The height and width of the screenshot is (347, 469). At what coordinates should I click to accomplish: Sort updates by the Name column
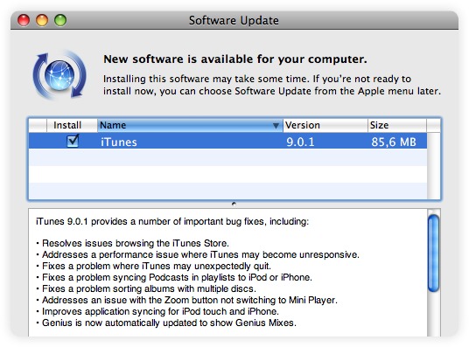pyautogui.click(x=190, y=125)
